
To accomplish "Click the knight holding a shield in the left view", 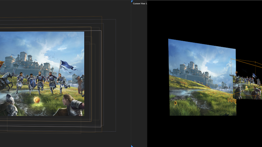I will click(31, 82).
